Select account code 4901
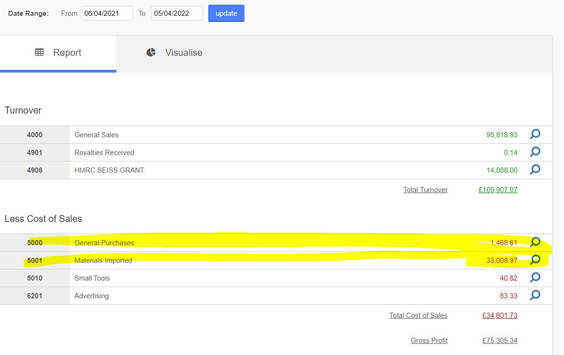Viewport: 564px width, 355px height. point(34,153)
